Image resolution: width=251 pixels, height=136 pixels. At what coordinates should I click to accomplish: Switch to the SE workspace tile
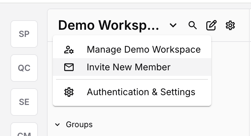click(x=24, y=102)
